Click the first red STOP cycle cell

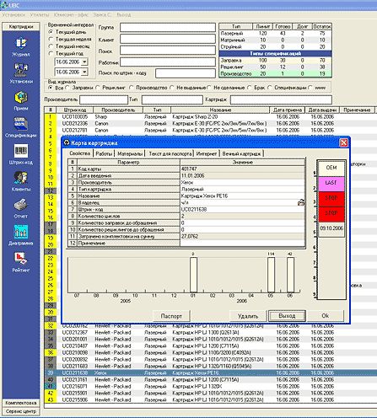(331, 198)
